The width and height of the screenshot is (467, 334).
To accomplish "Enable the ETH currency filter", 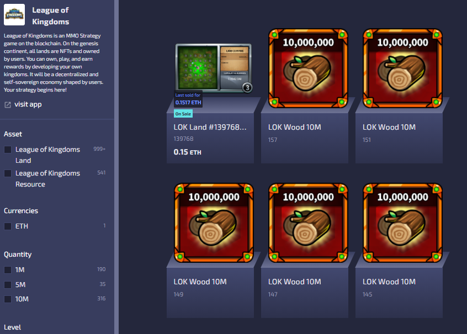I will point(8,226).
